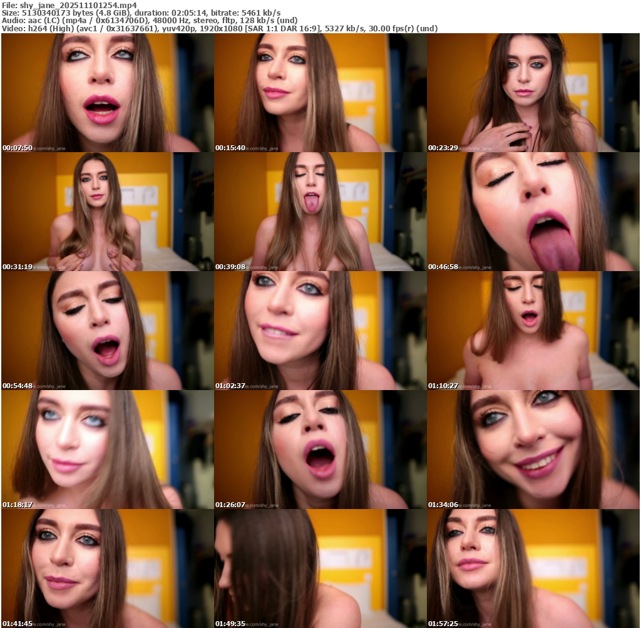Click the 00:31:19 preview frame
Viewport: 641px width, 628px height.
[x=107, y=212]
